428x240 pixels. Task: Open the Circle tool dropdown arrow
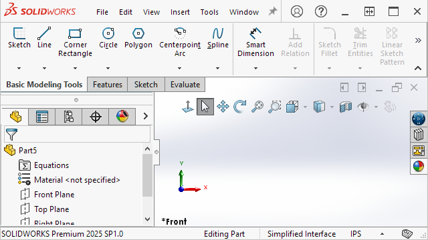click(108, 68)
